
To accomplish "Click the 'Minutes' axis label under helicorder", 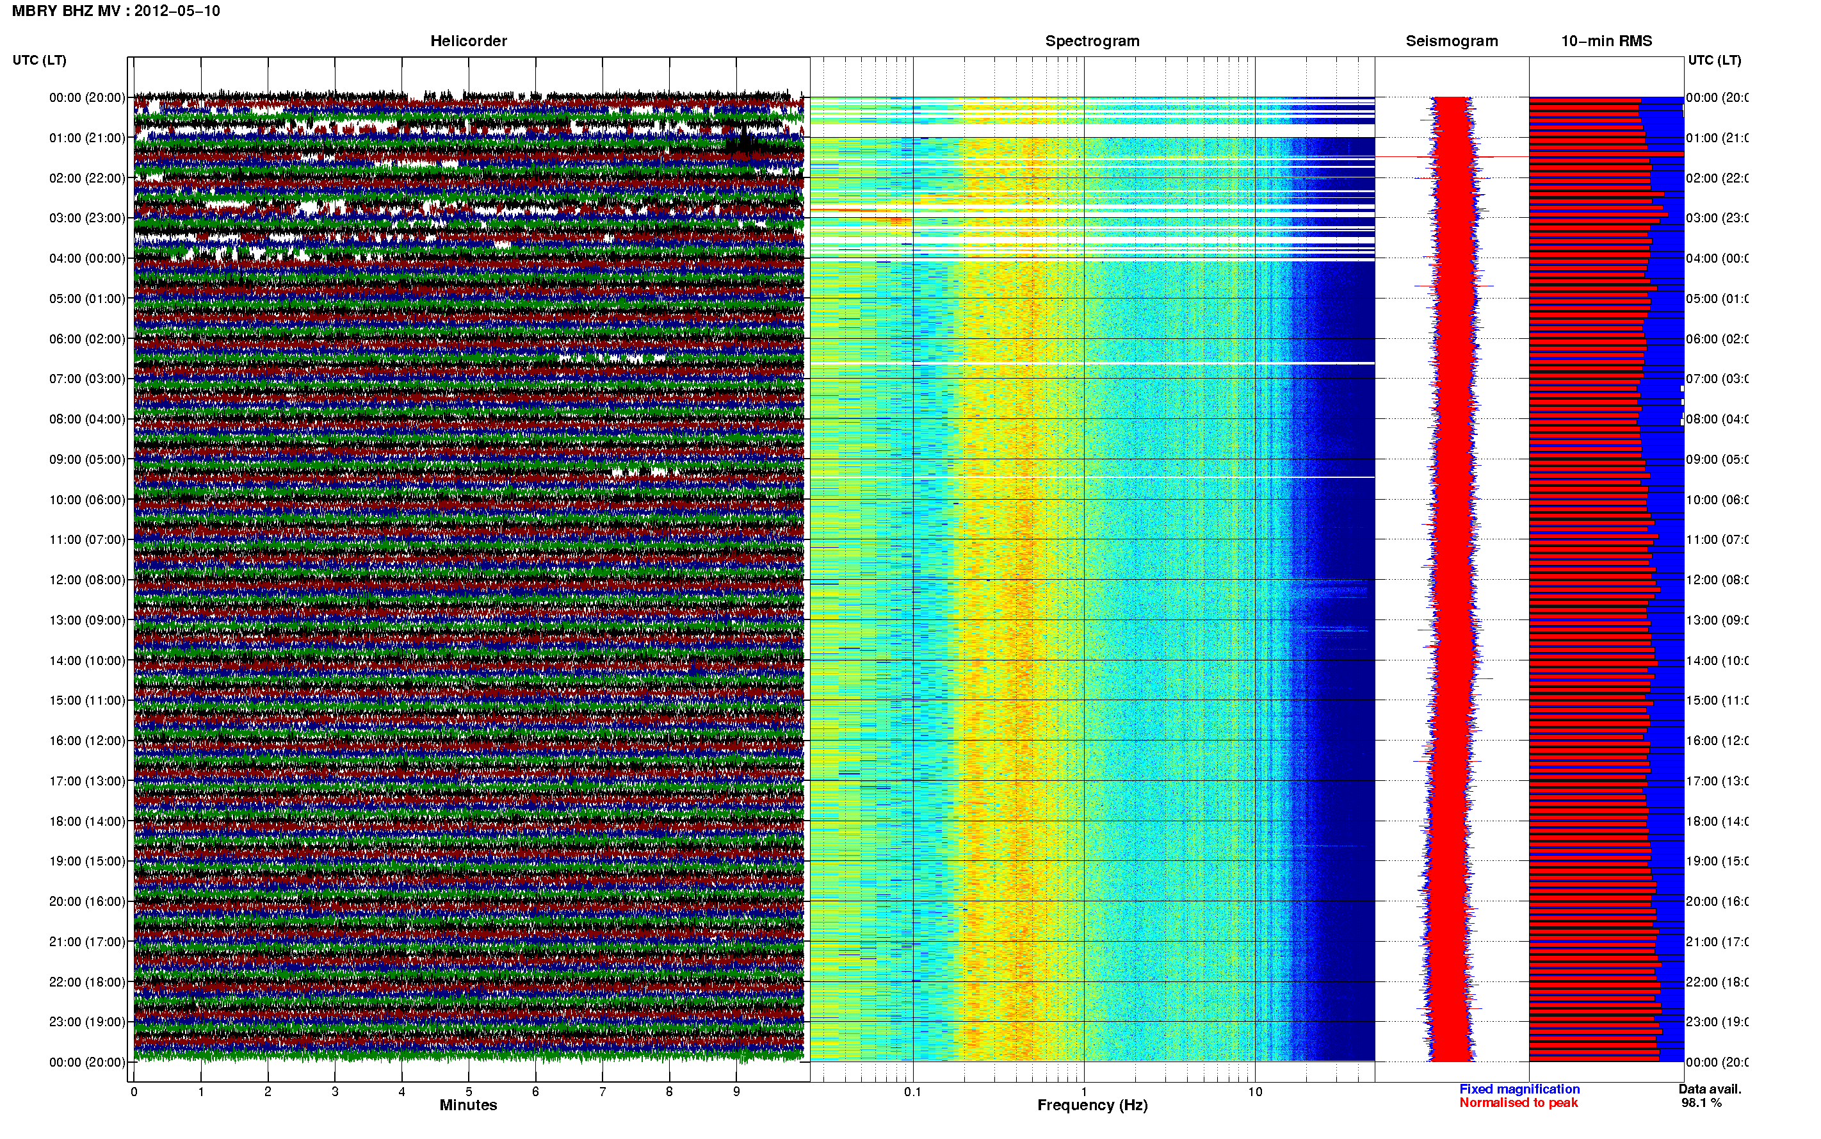I will [x=468, y=1105].
